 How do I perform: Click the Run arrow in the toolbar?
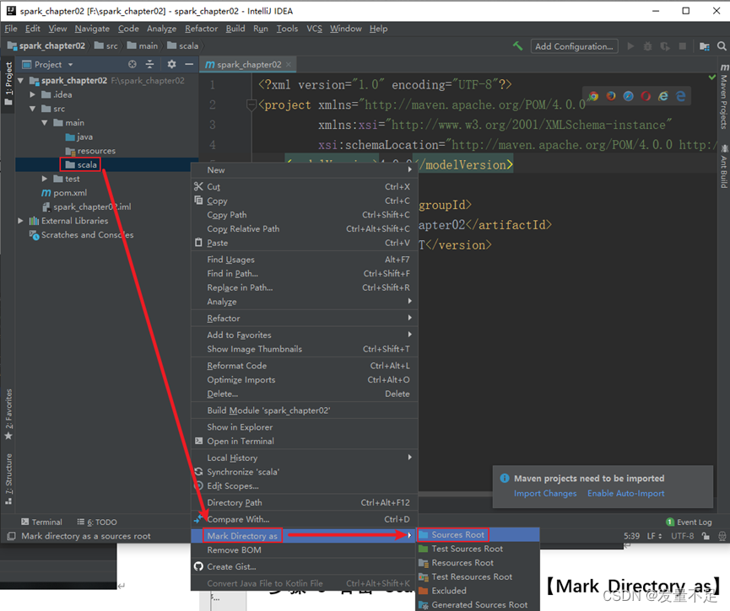[630, 46]
